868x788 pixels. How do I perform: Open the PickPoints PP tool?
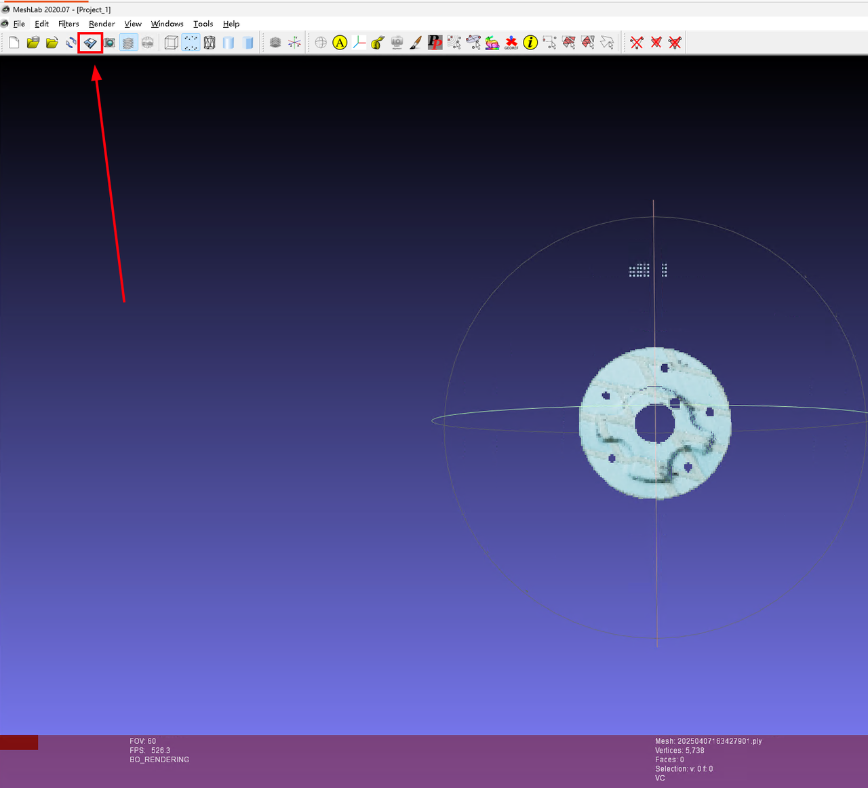click(x=435, y=43)
